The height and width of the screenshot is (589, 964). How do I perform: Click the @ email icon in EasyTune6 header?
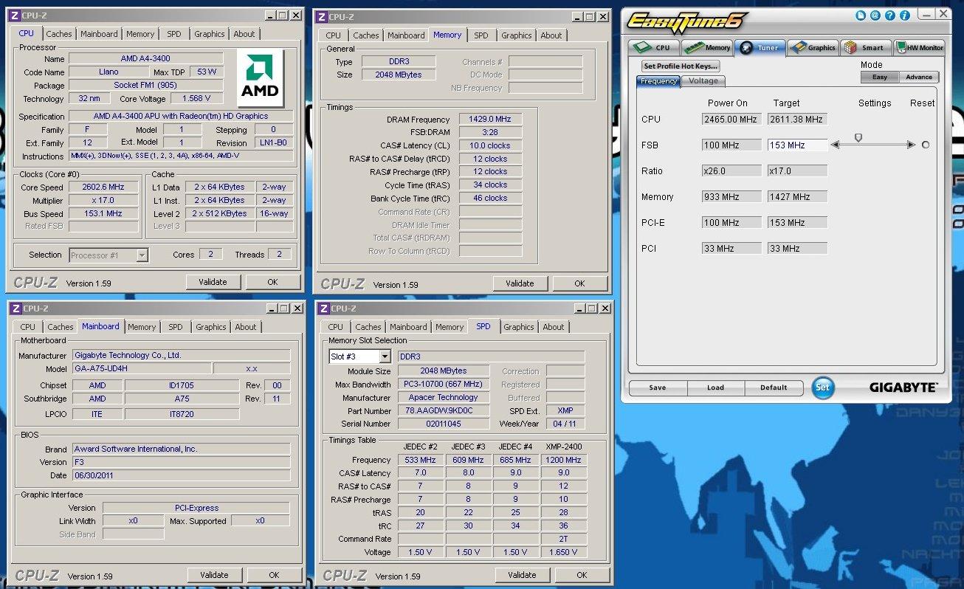point(875,15)
